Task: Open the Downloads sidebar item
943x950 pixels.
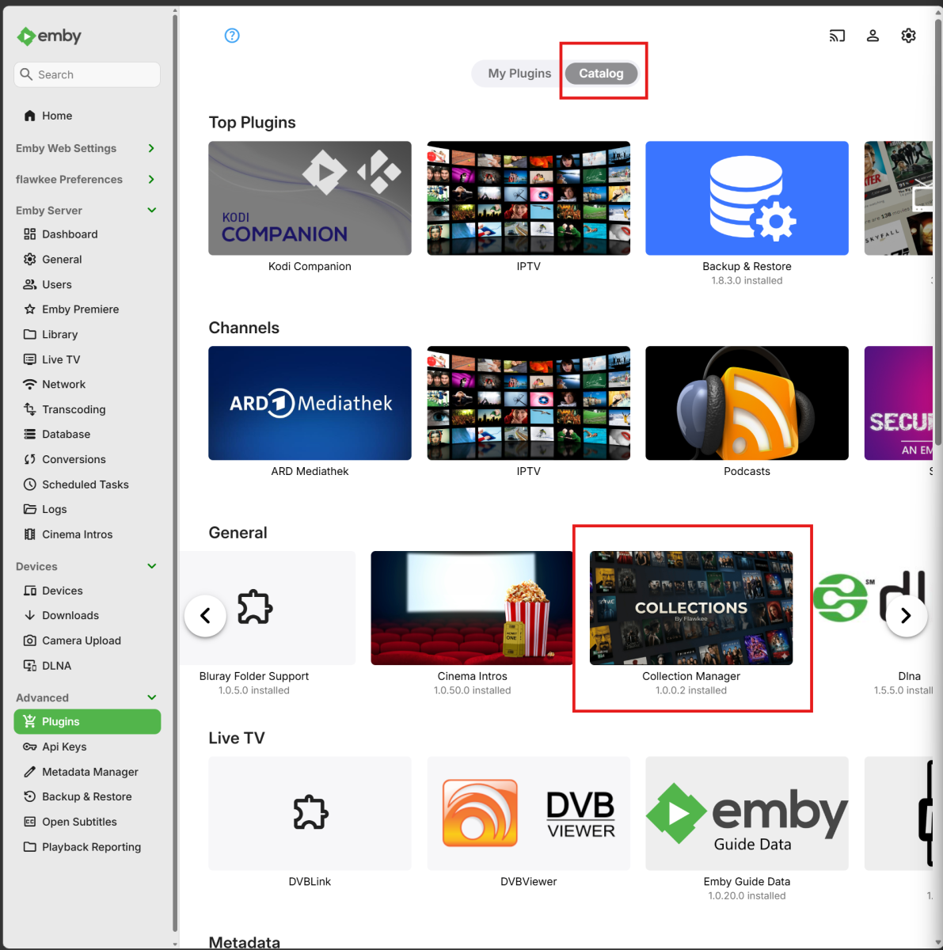Action: click(x=87, y=616)
